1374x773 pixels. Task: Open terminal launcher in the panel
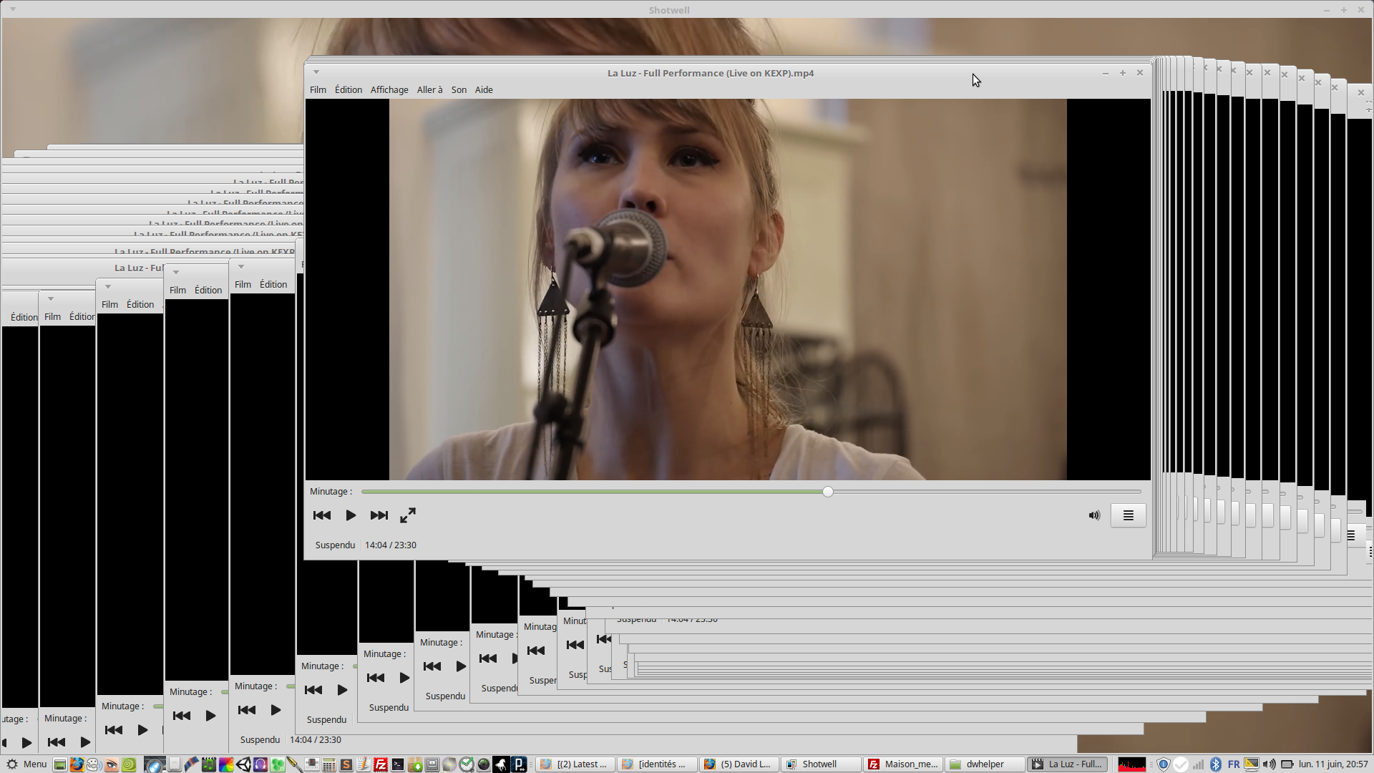(398, 764)
